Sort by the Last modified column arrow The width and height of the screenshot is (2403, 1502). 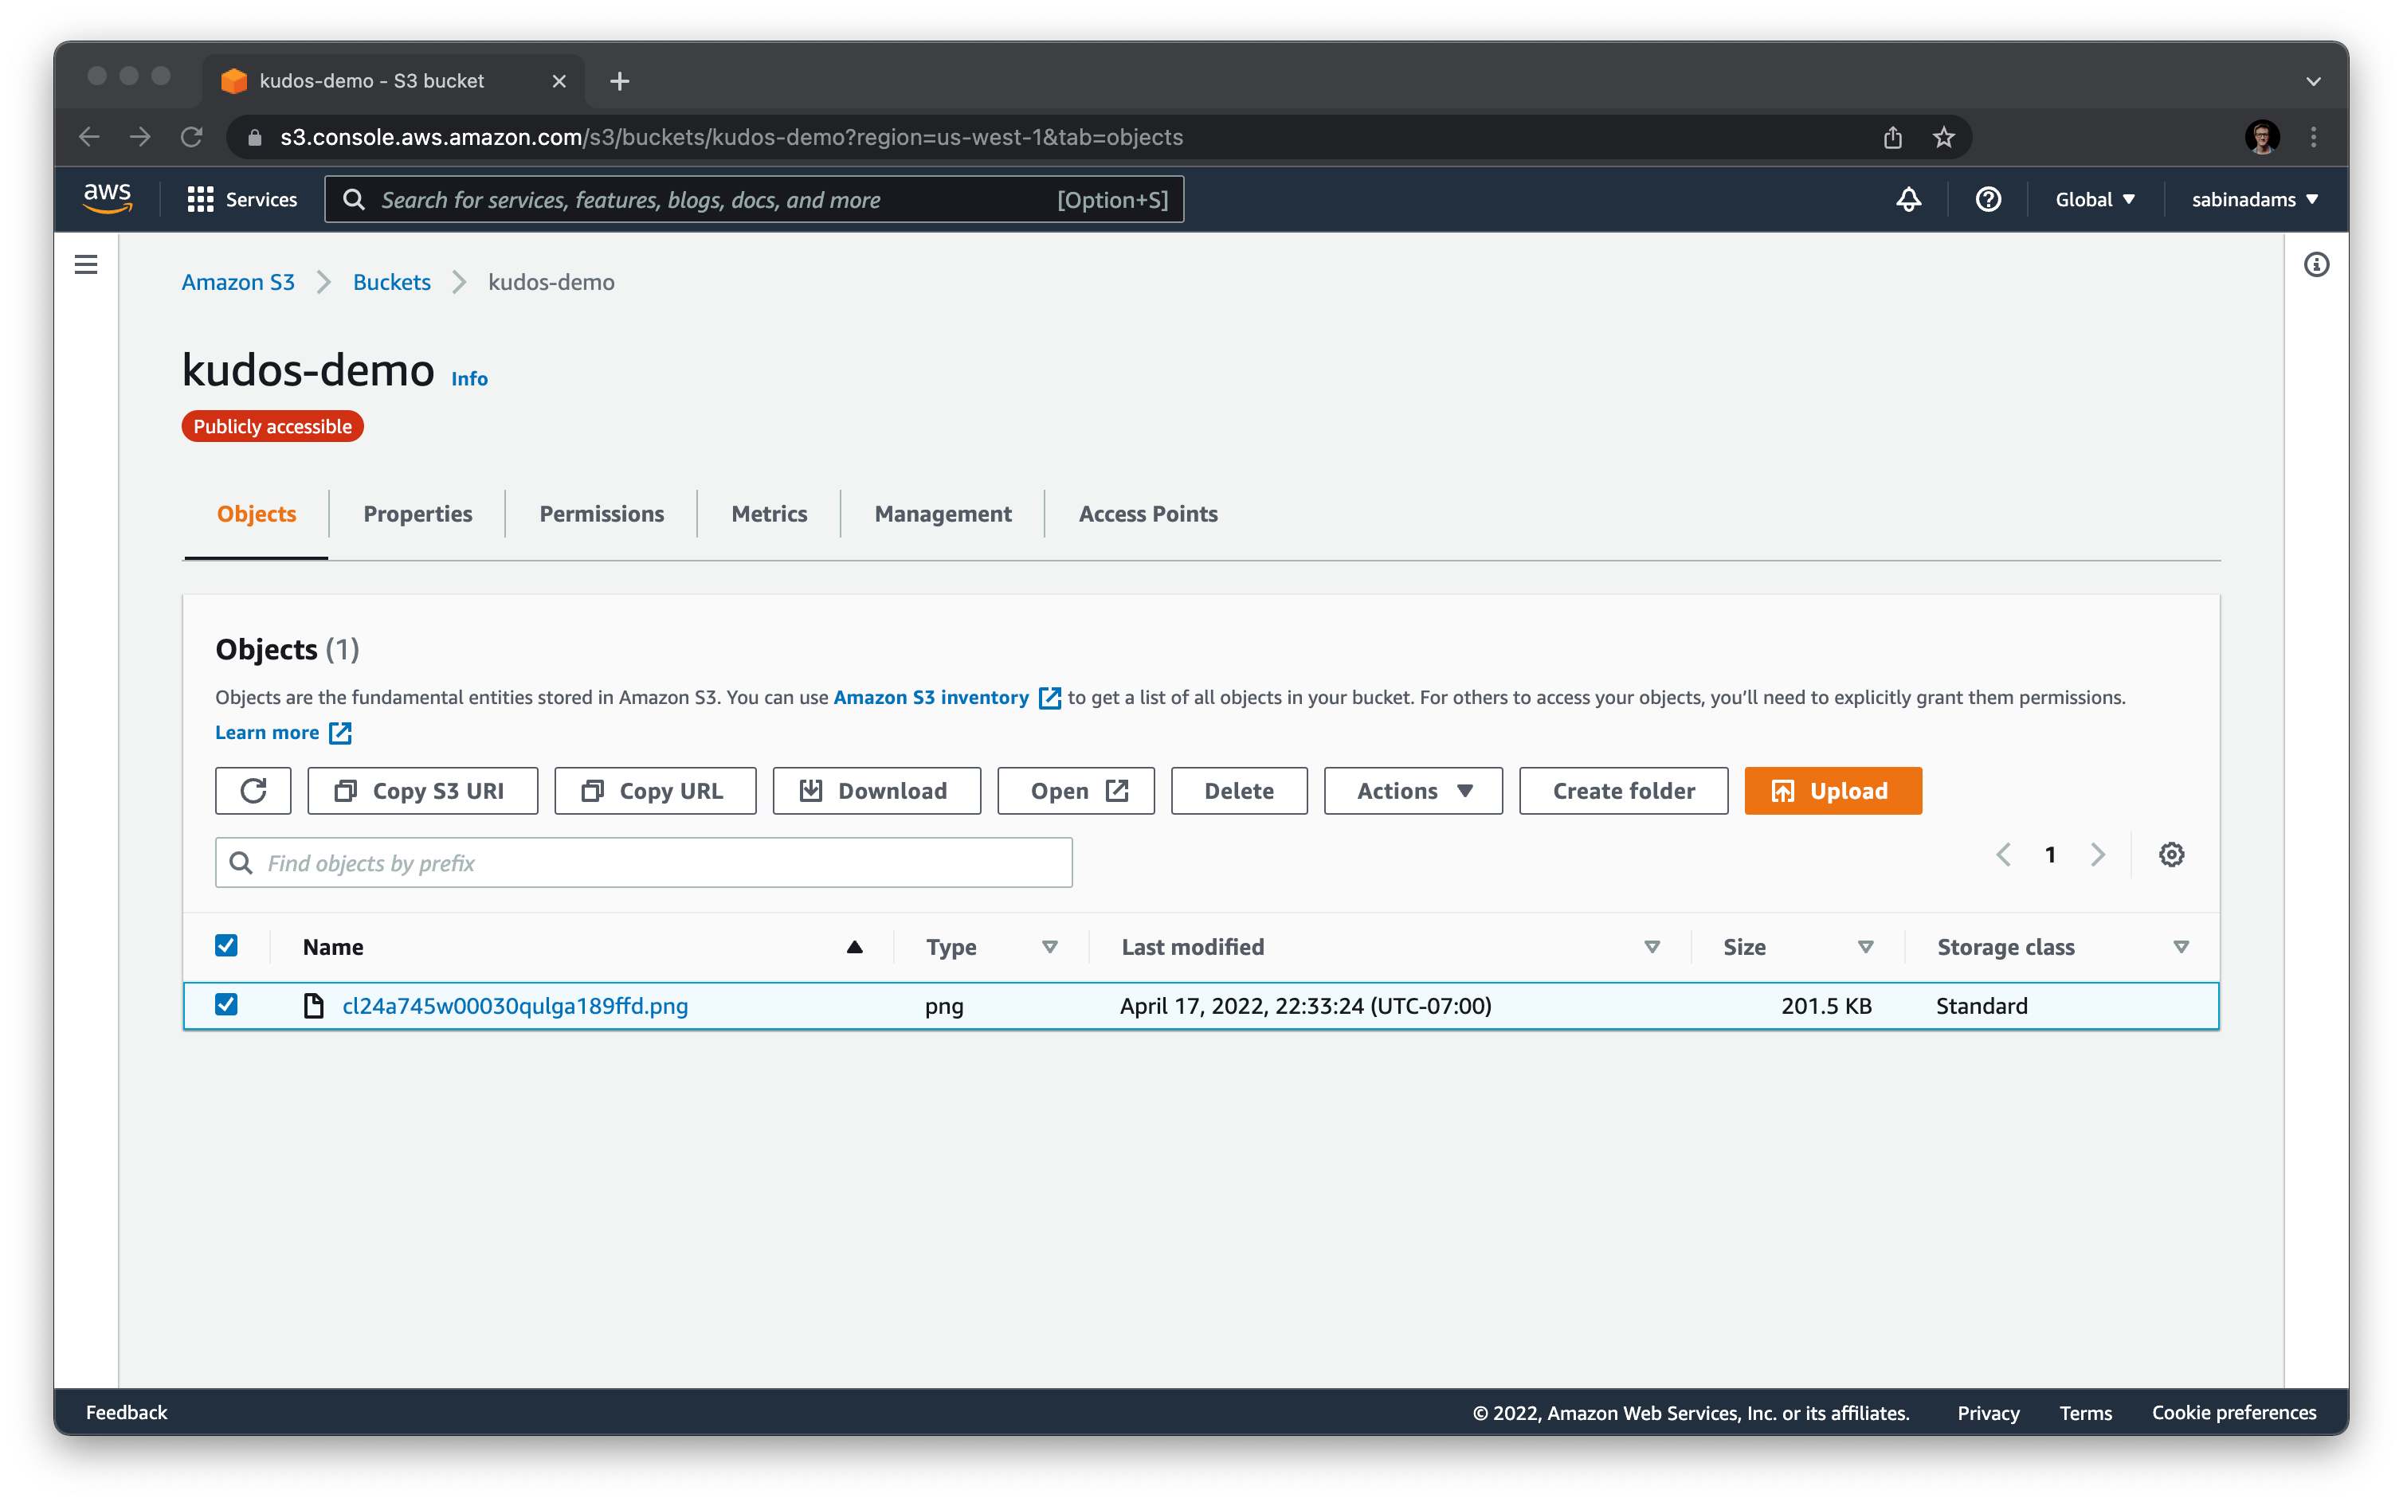tap(1652, 947)
